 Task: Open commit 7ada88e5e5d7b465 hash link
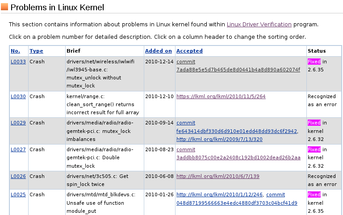(x=238, y=70)
